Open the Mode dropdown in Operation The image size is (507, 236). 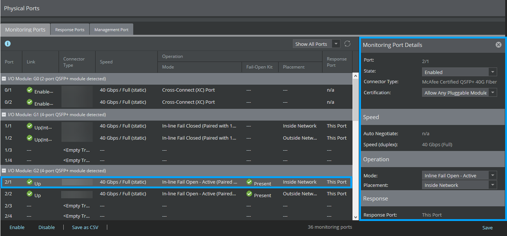tap(459, 176)
